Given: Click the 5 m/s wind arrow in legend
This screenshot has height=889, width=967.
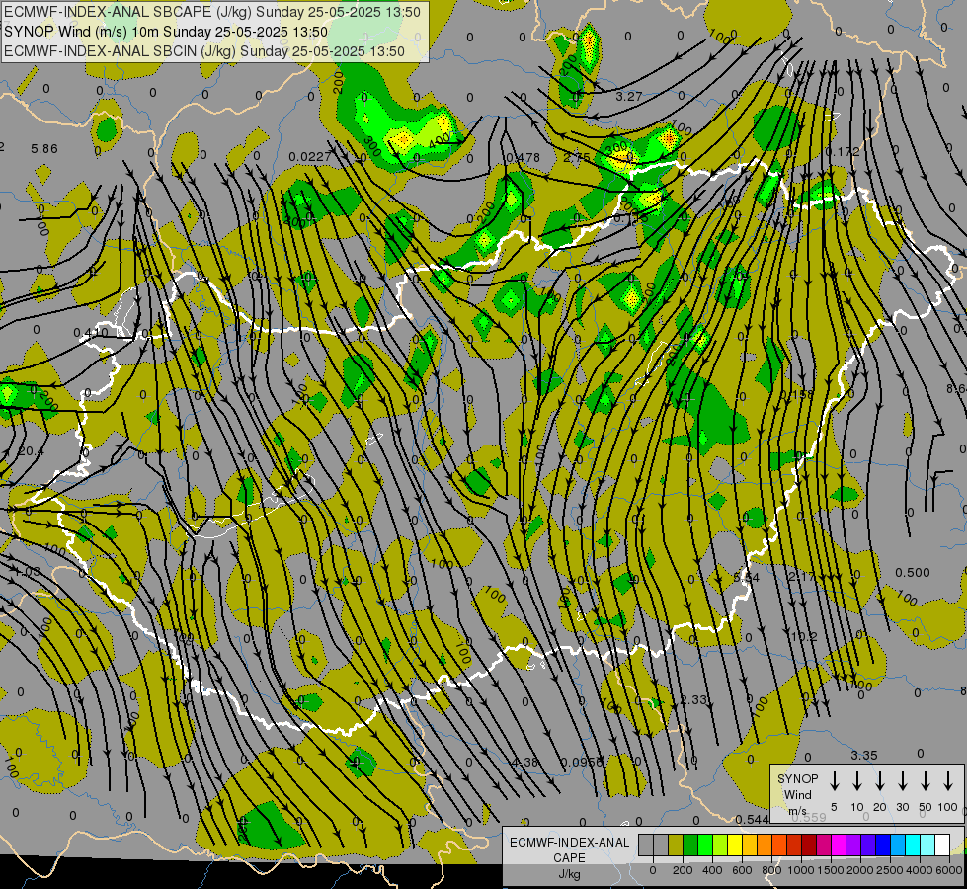Looking at the screenshot, I should [x=835, y=781].
